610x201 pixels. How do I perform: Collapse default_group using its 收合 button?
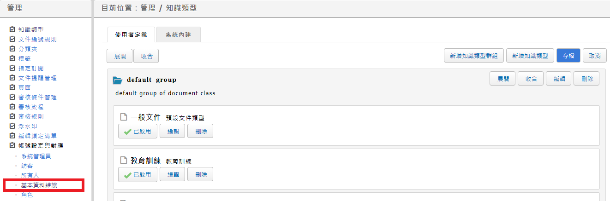coord(531,79)
